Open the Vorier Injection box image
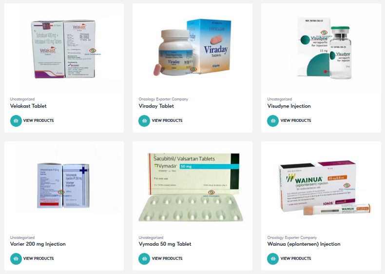 [x=63, y=186]
